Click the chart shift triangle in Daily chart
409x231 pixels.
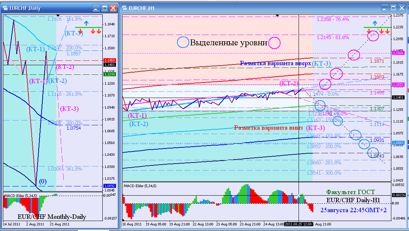pyautogui.click(x=58, y=16)
